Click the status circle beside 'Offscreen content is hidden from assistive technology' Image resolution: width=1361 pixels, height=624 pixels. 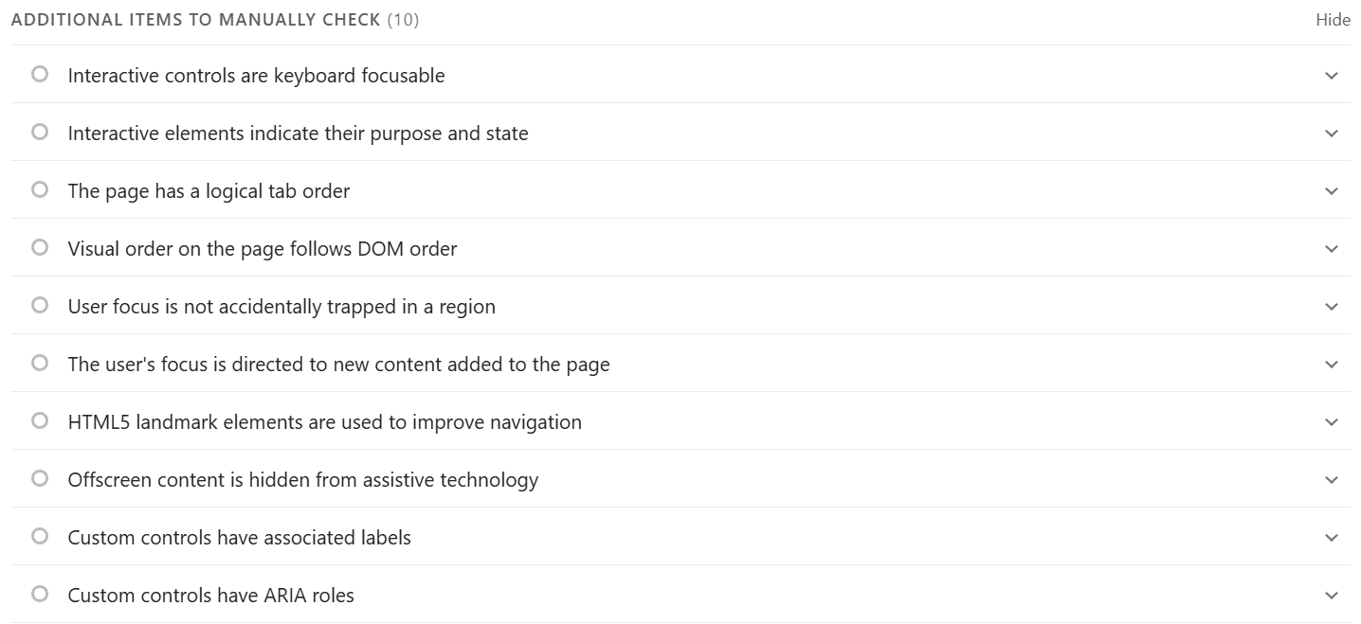point(39,477)
